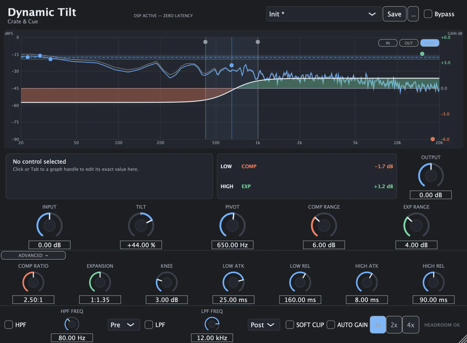Select the blue pivot handle on graph

click(231, 65)
